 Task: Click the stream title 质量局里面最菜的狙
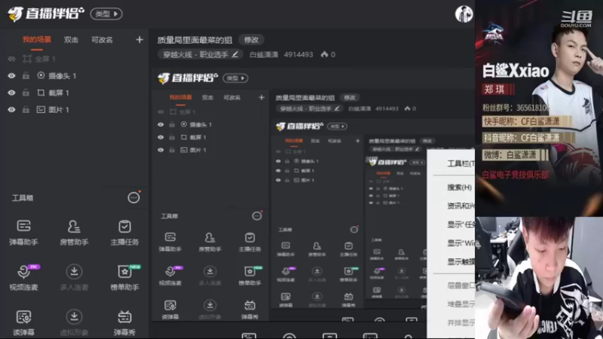194,40
